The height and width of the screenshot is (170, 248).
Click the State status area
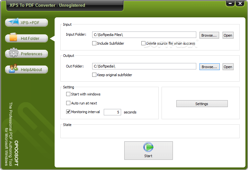click(150, 132)
